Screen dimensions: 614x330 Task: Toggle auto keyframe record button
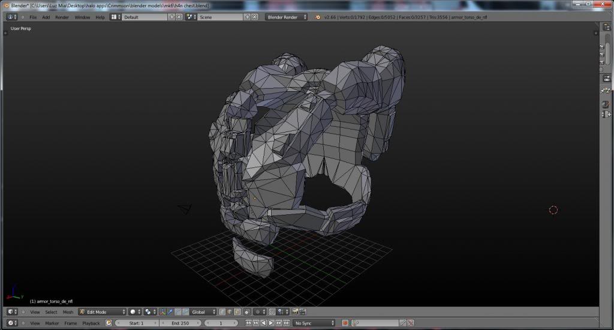pyautogui.click(x=345, y=323)
